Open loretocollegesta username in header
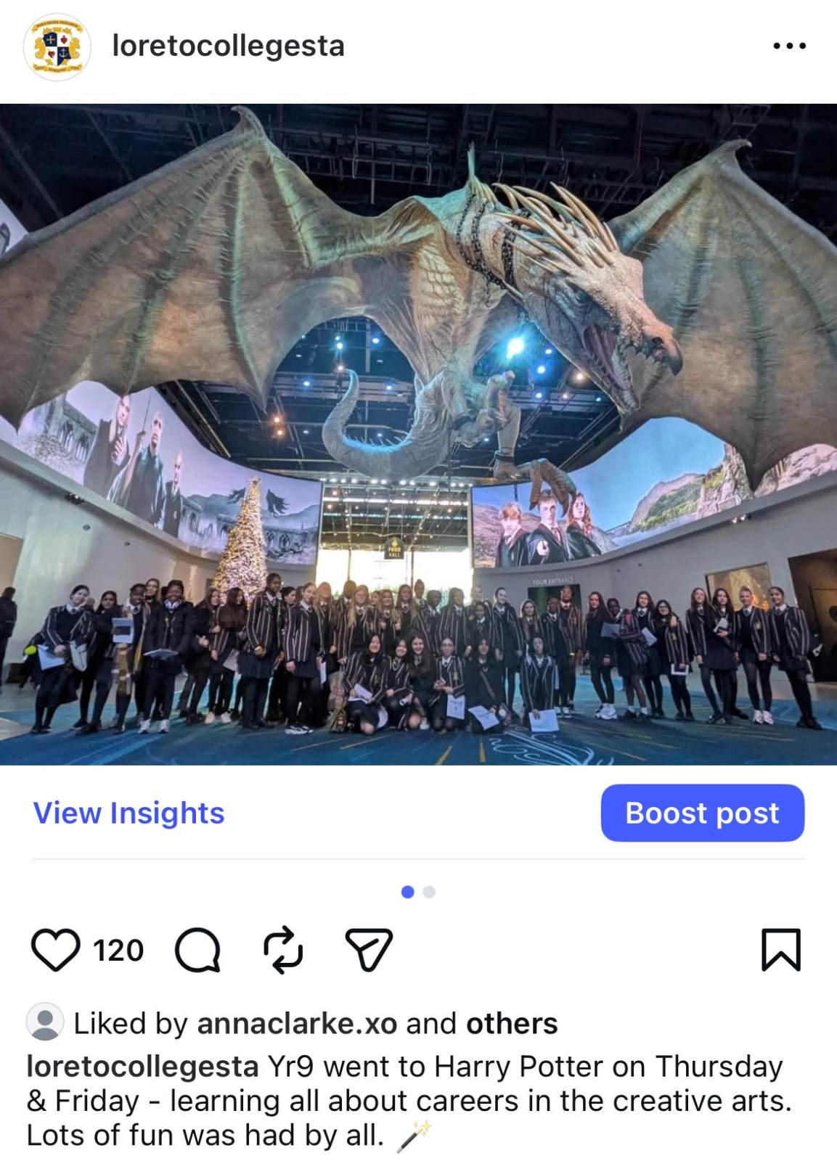The width and height of the screenshot is (837, 1161). point(228,46)
